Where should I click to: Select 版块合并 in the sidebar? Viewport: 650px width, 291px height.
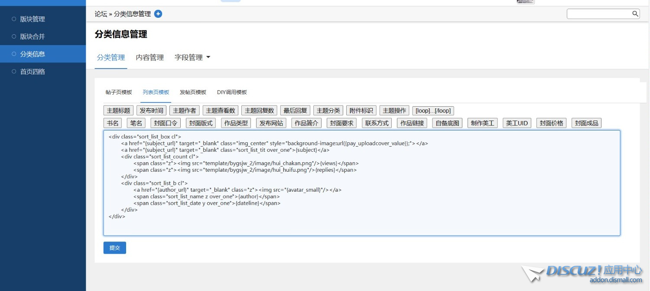[x=32, y=36]
